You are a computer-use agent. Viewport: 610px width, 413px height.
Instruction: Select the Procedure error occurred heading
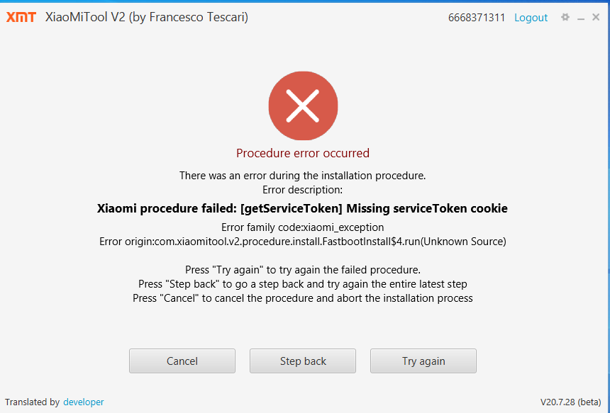(x=303, y=153)
